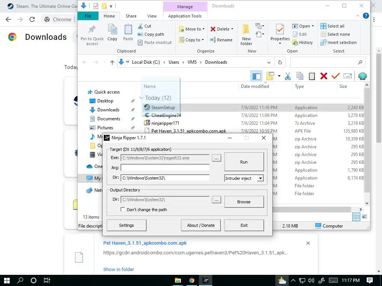Open Pet Haven apk link in Chrome

coord(145,243)
